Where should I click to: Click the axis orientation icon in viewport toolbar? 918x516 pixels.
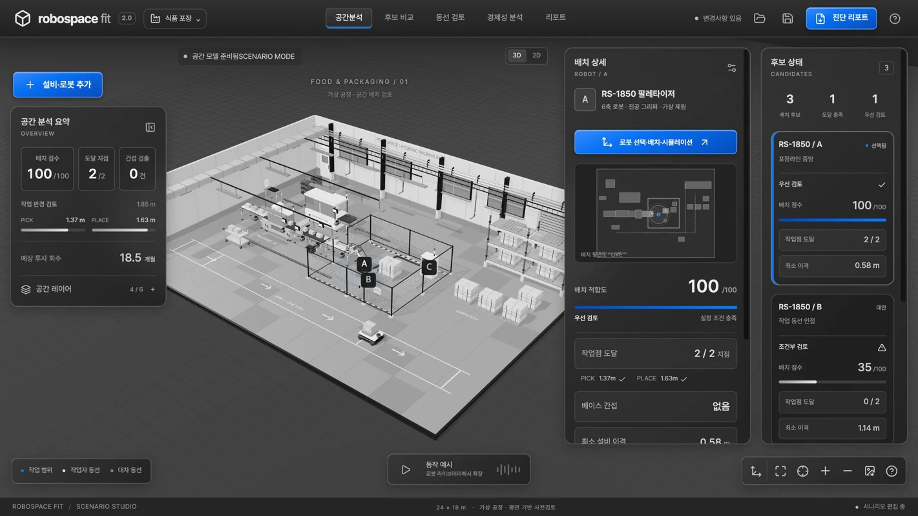point(756,471)
